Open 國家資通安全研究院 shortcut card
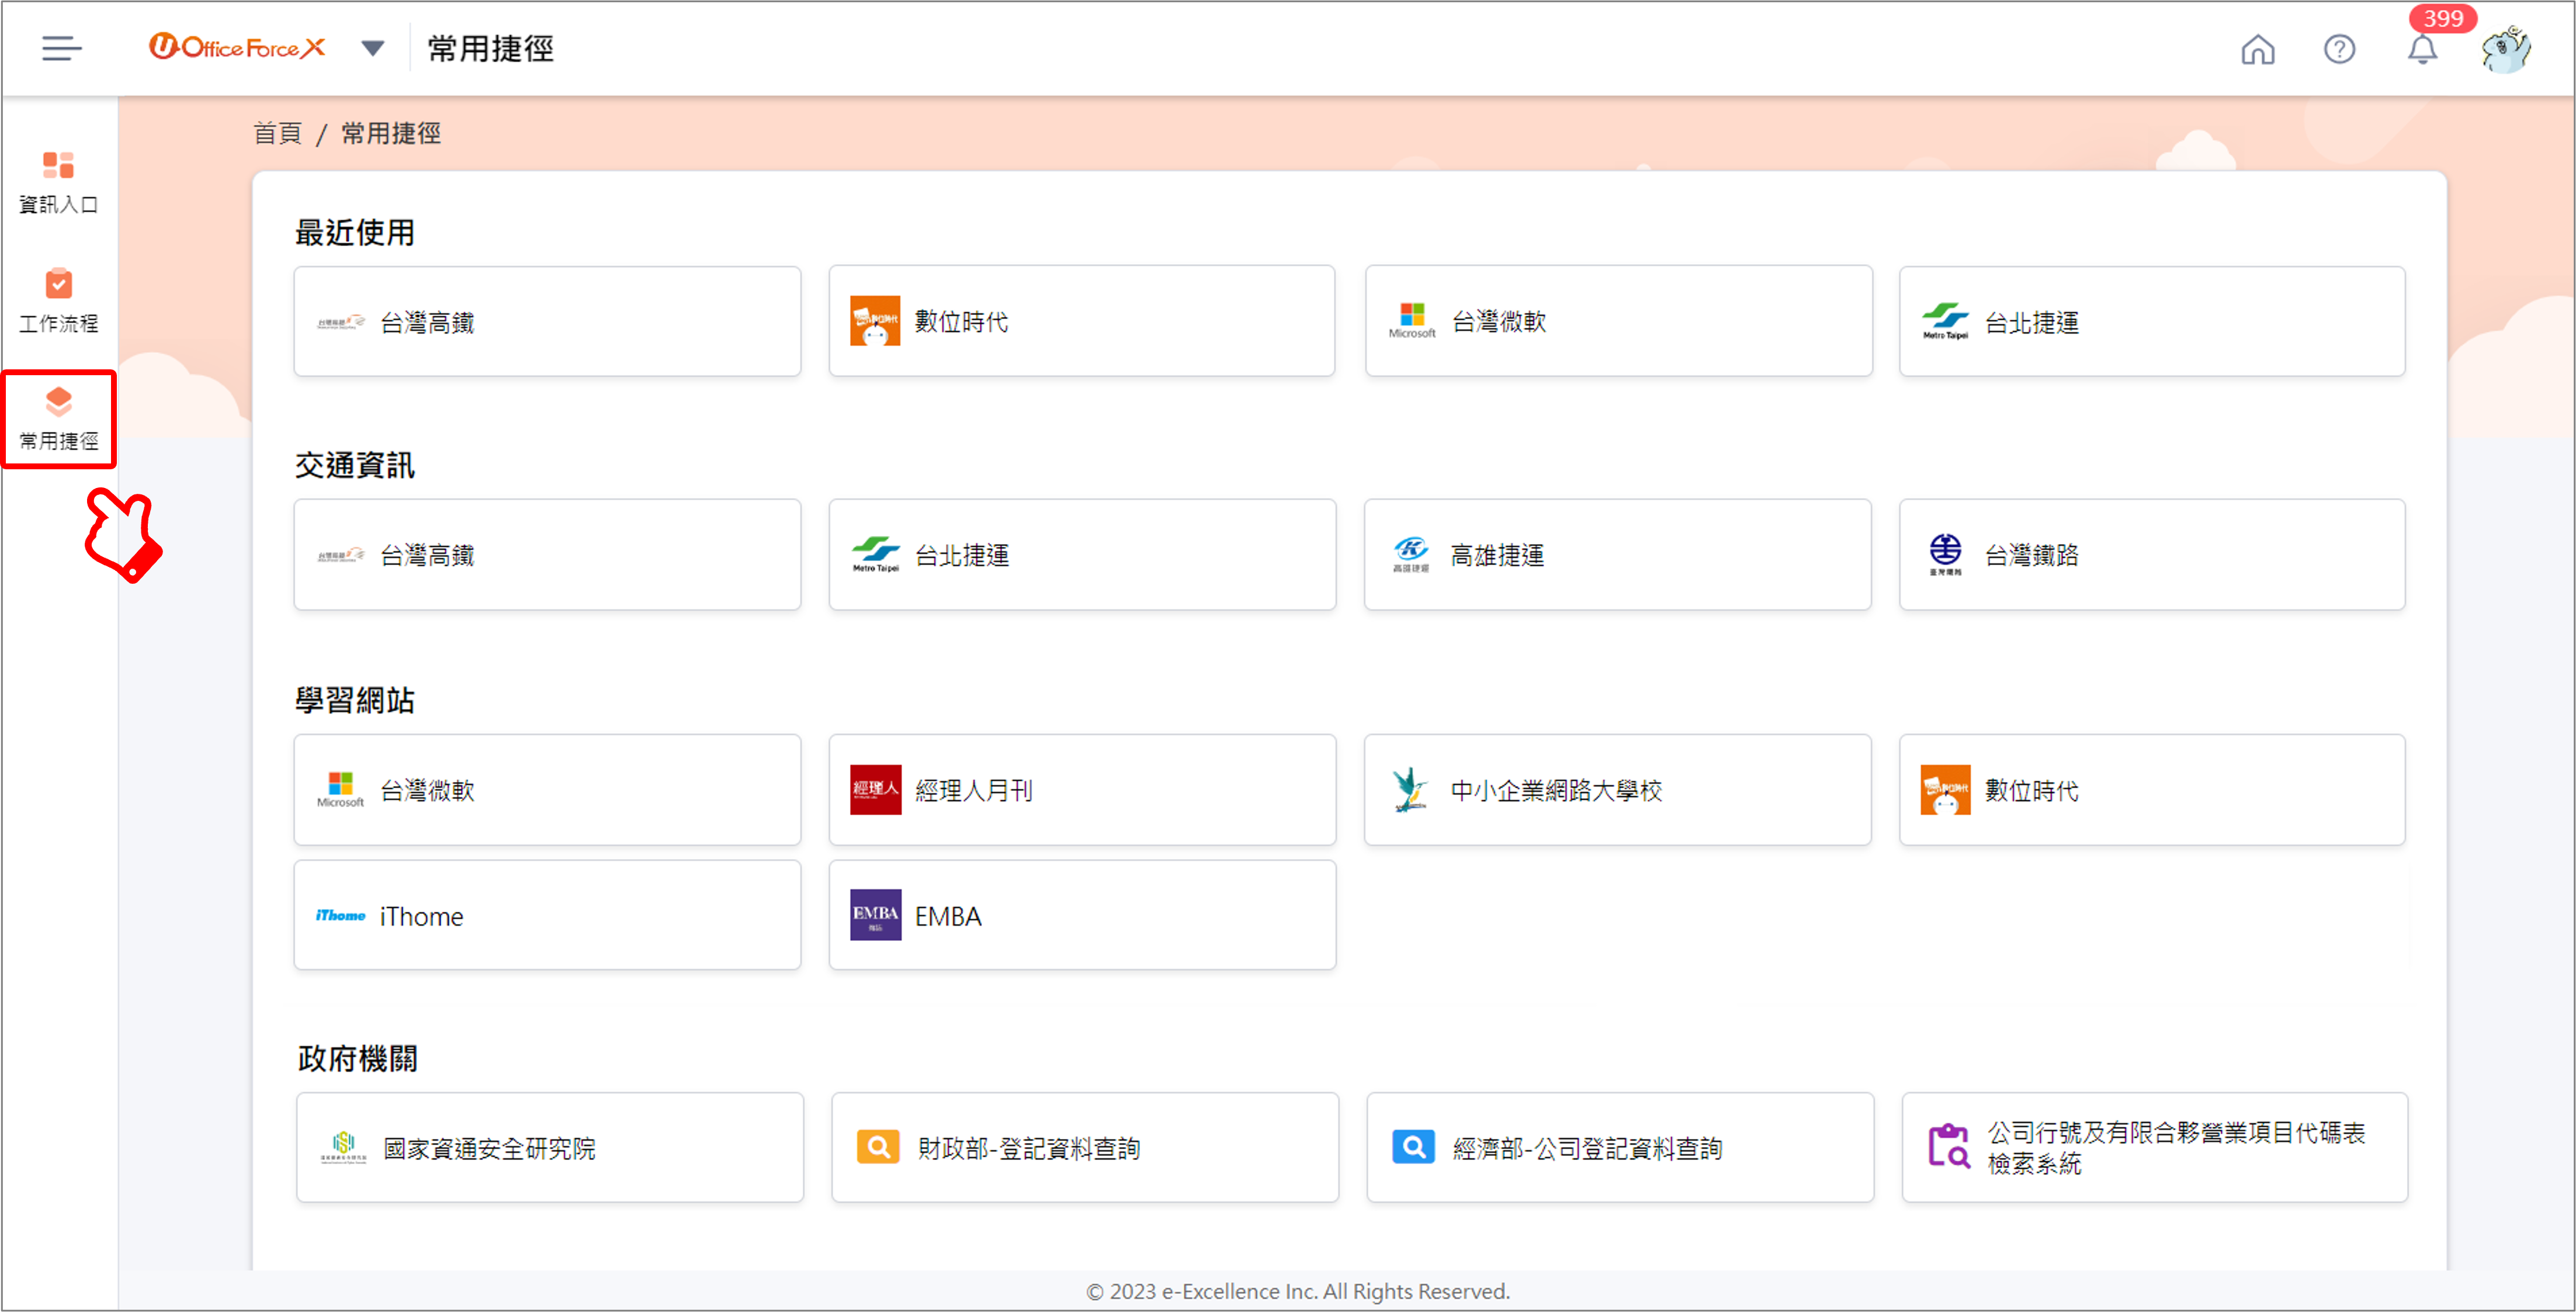 (x=549, y=1147)
